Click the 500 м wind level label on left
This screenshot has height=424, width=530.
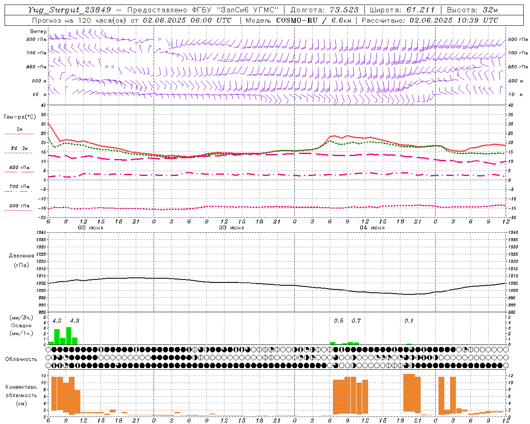pyautogui.click(x=39, y=81)
